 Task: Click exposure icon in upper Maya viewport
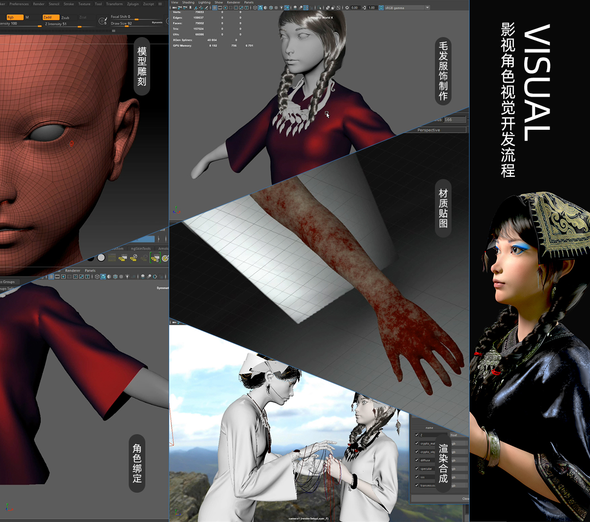[347, 8]
